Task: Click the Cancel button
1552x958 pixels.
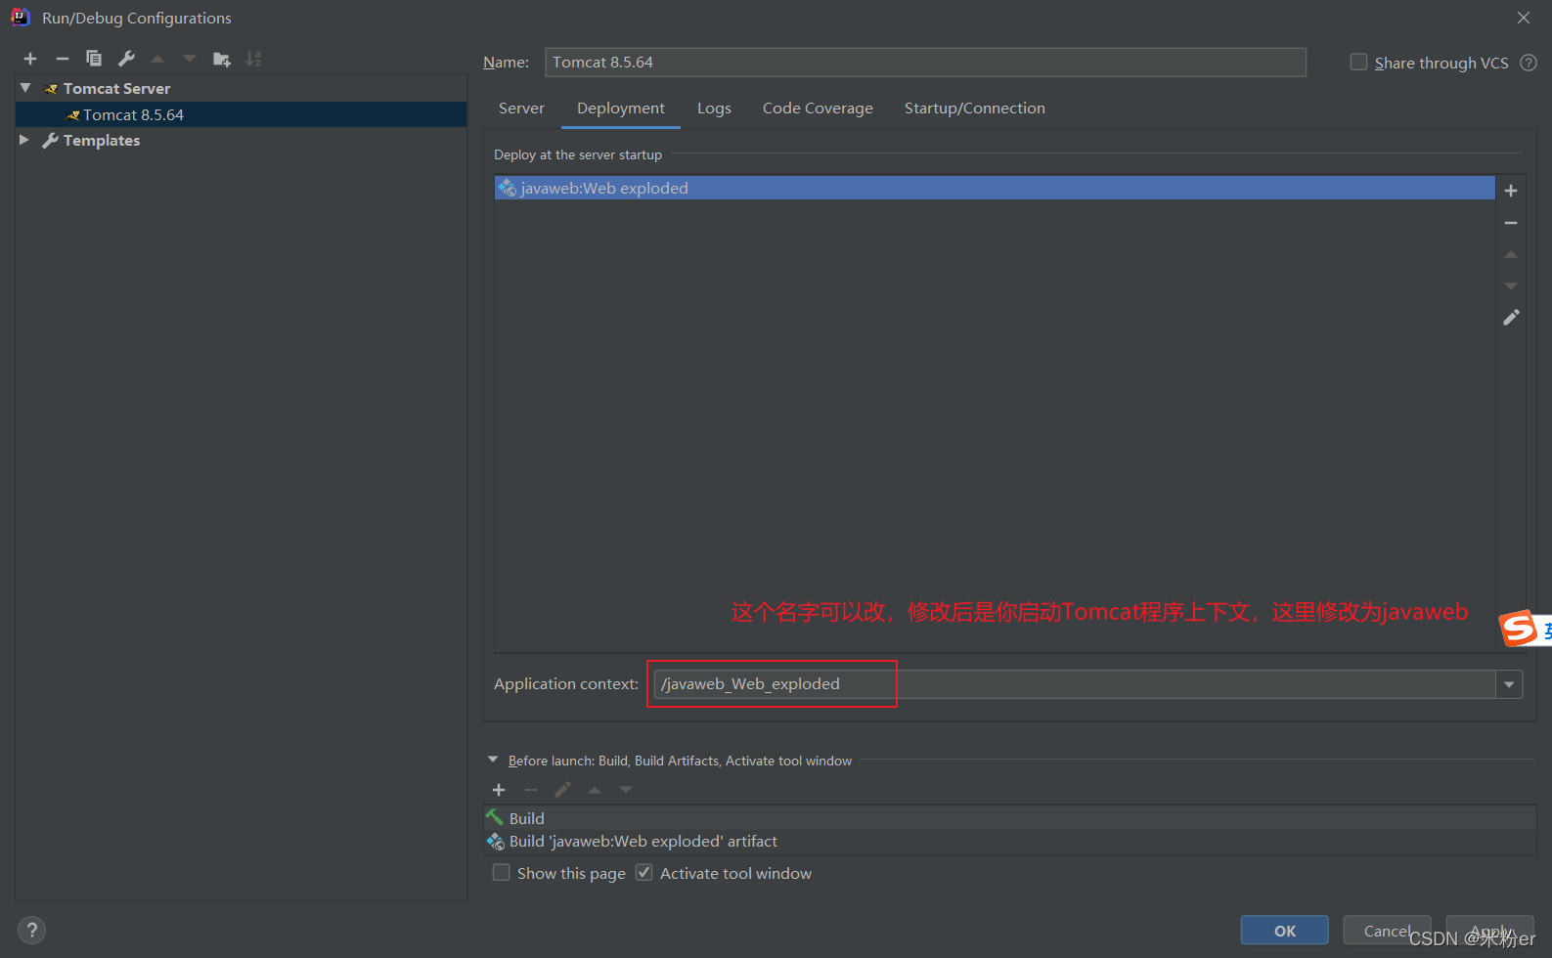Action: (x=1387, y=931)
